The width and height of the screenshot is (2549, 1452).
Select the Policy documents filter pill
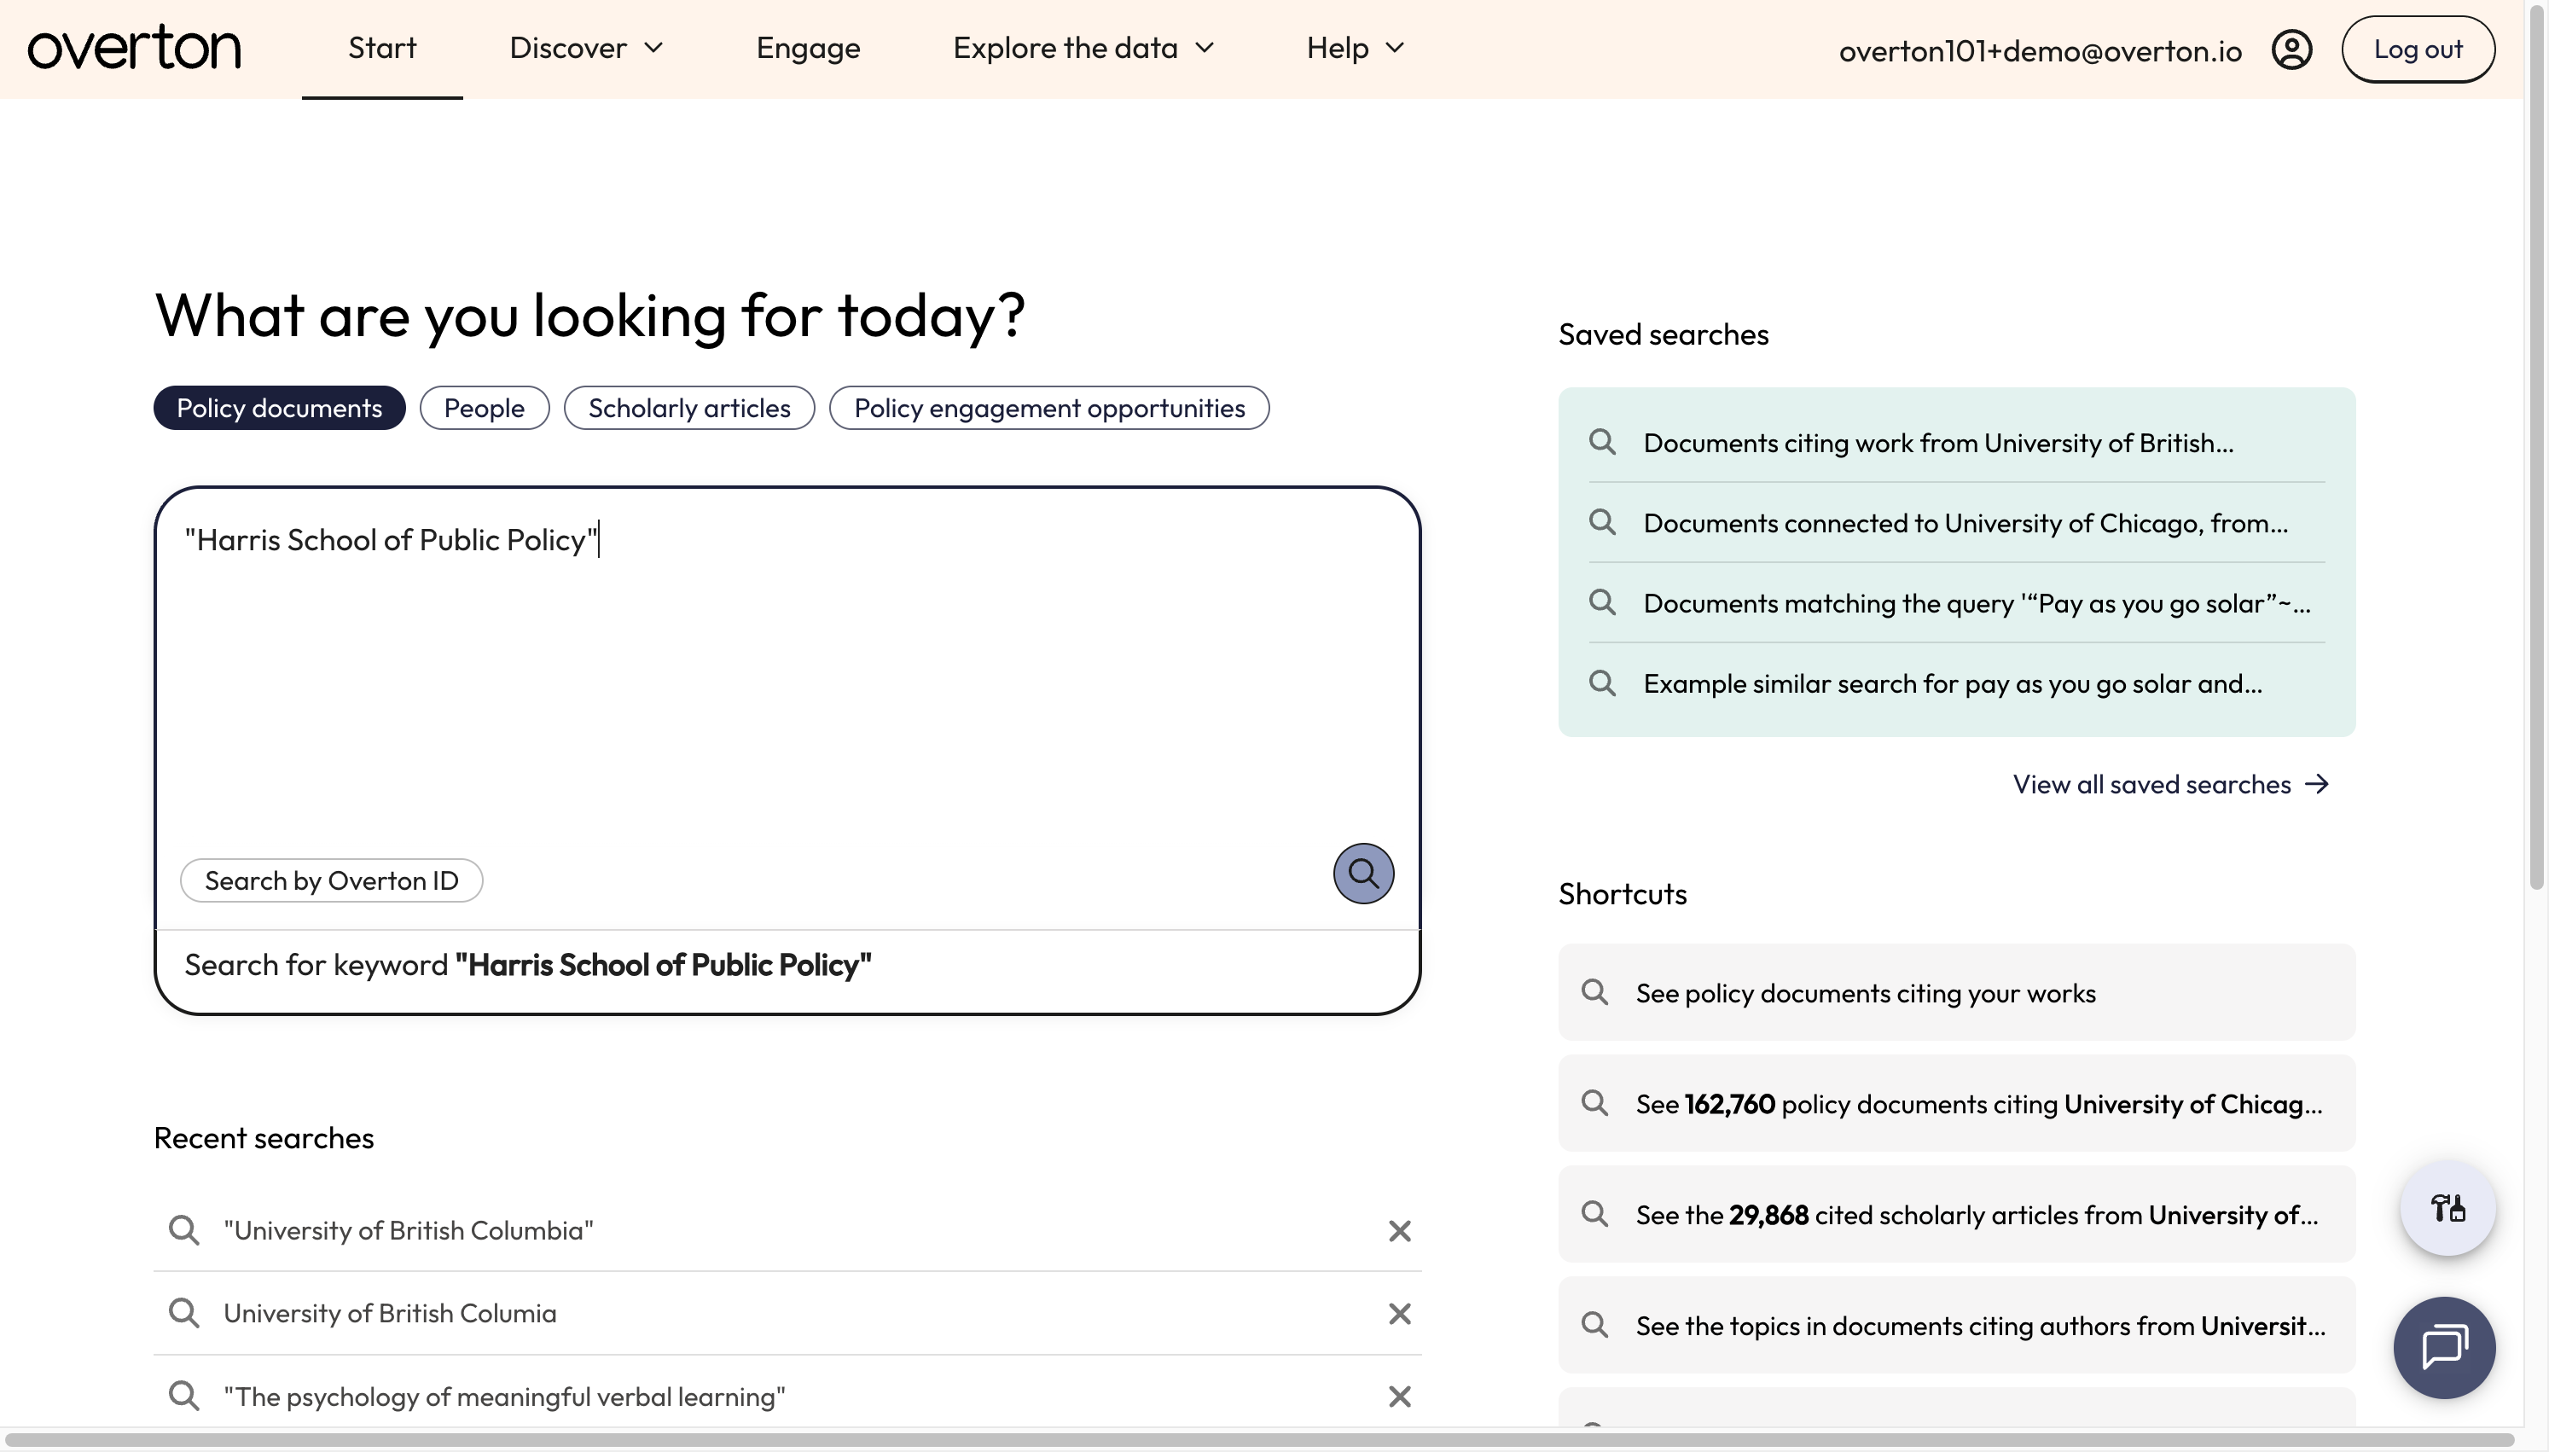[279, 408]
